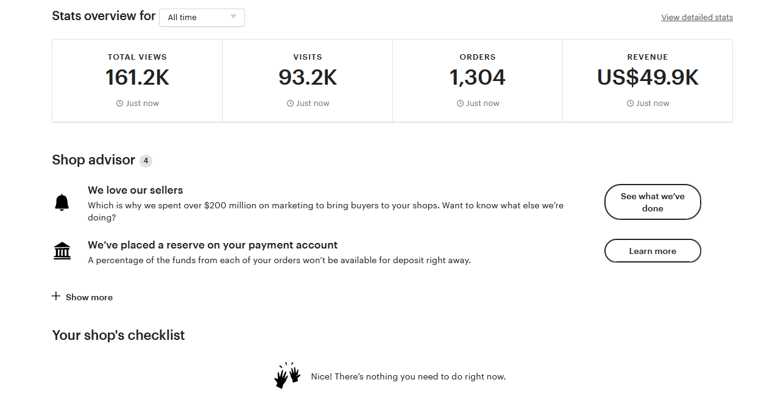This screenshot has height=416, width=775.
Task: Click the clock icon under Visits
Action: pos(290,104)
